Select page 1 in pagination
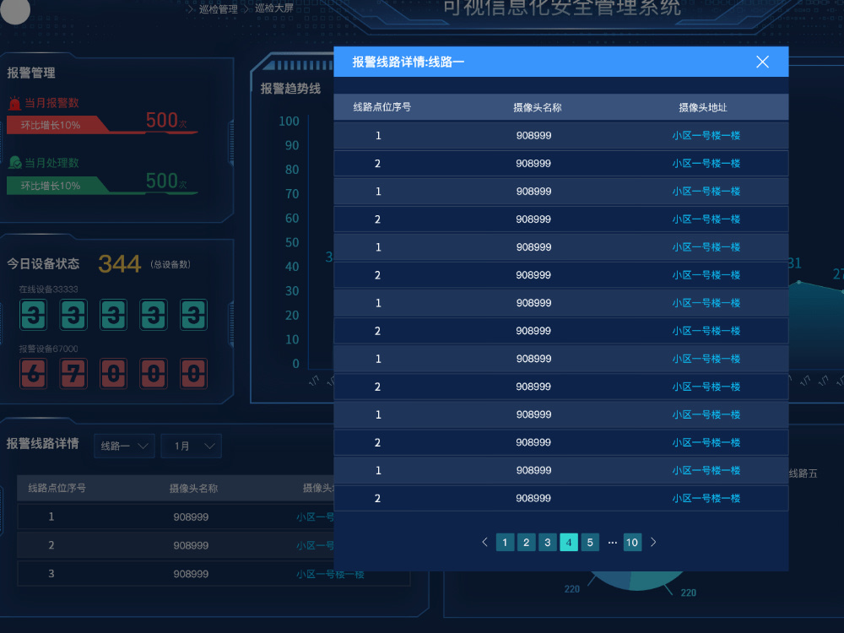The image size is (844, 633). click(505, 542)
